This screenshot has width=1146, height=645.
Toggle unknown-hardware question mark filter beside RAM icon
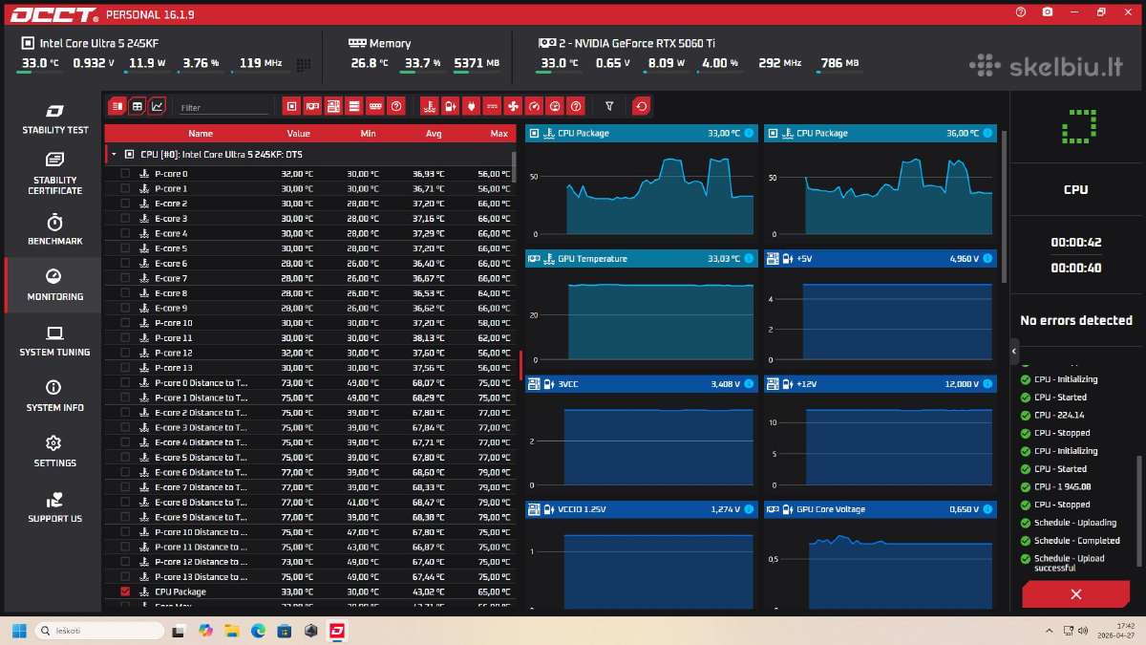coord(396,106)
